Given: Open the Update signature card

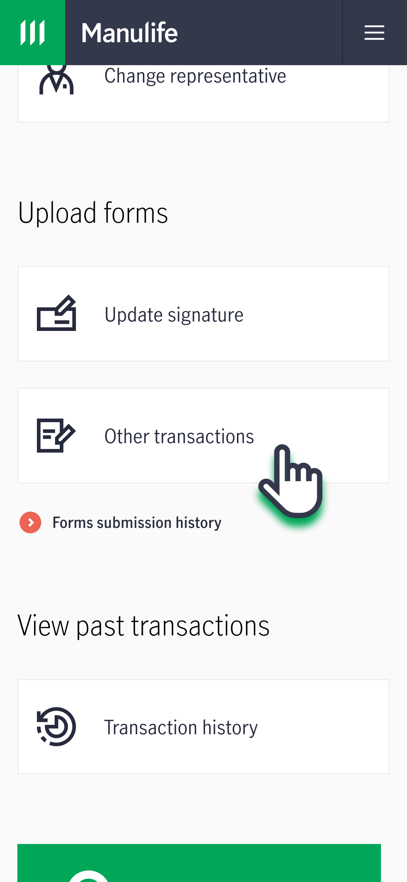Looking at the screenshot, I should pyautogui.click(x=203, y=314).
